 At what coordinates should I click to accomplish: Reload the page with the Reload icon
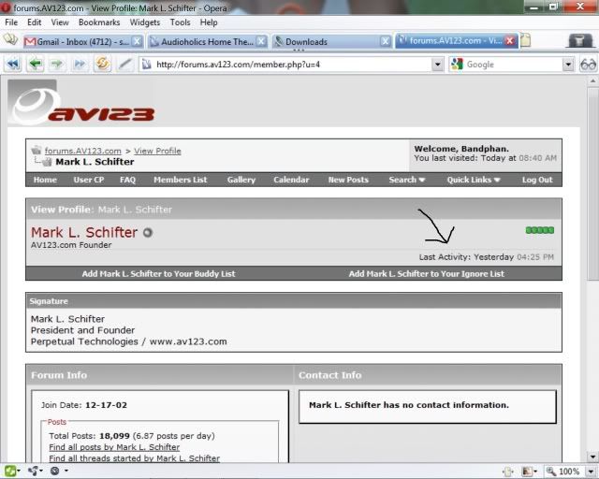(x=102, y=64)
